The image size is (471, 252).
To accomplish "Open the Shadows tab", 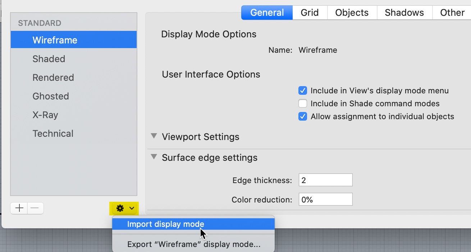I will (404, 13).
